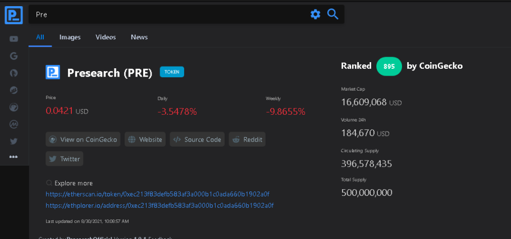Open Twitter from the sidebar
511x239 pixels.
pos(13,141)
